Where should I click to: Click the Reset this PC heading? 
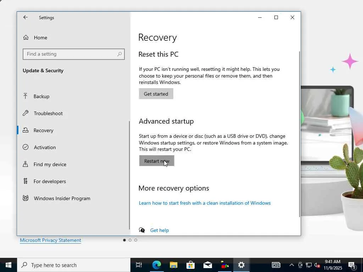tap(158, 54)
